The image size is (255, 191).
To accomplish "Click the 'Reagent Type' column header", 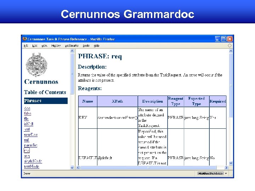I will [x=176, y=101].
